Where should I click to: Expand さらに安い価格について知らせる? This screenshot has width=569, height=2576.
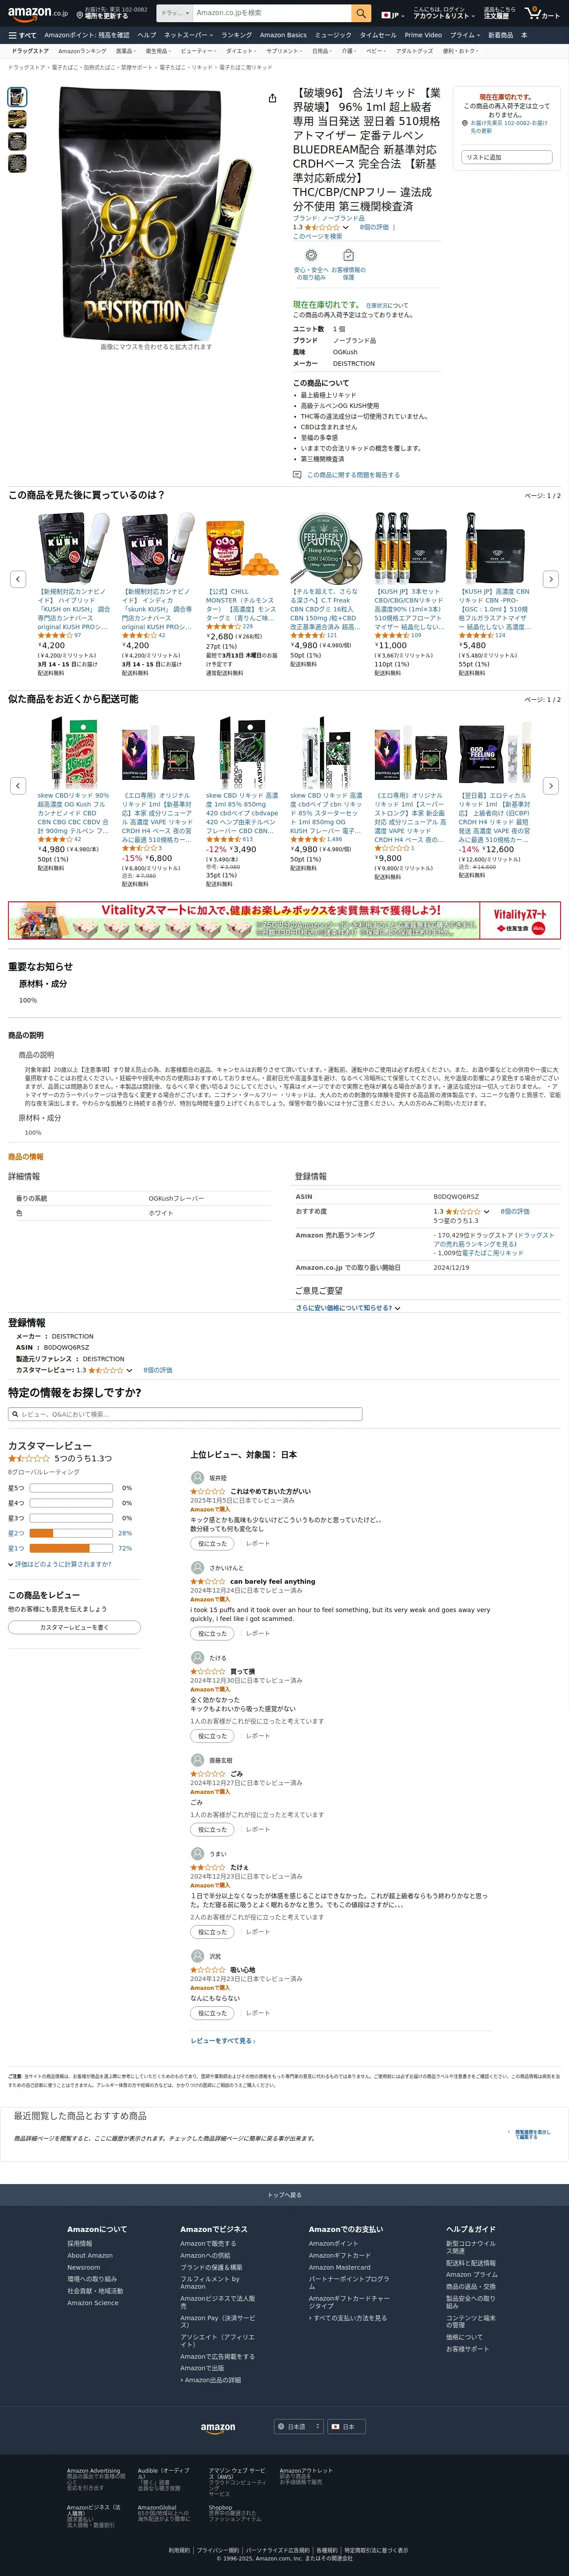click(347, 1308)
